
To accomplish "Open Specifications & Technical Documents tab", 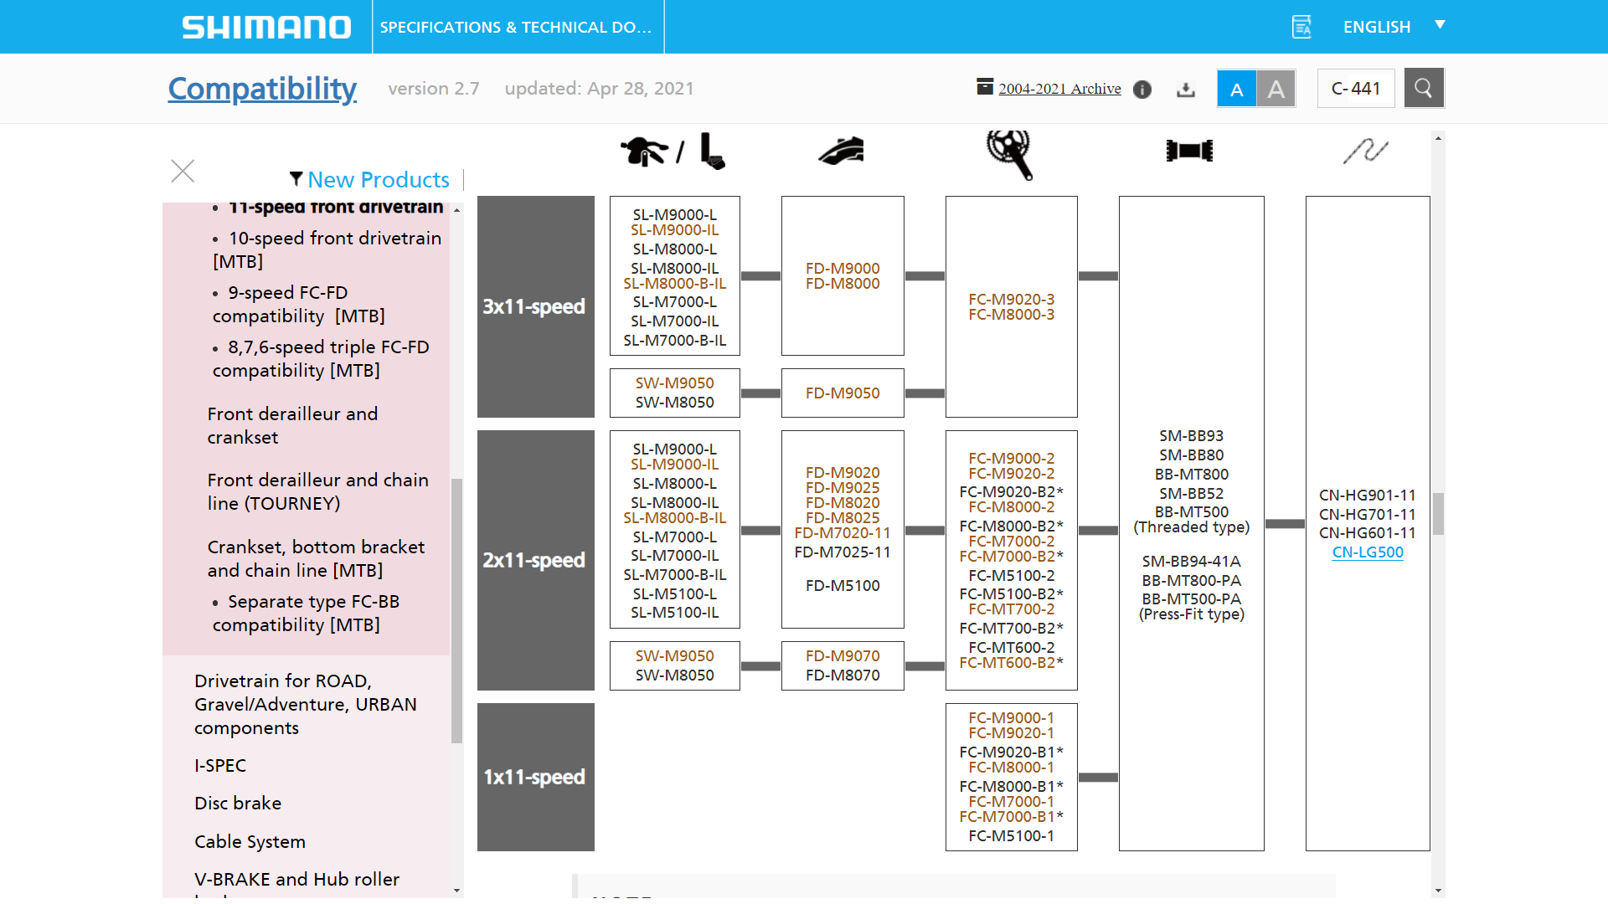I will coord(517,27).
